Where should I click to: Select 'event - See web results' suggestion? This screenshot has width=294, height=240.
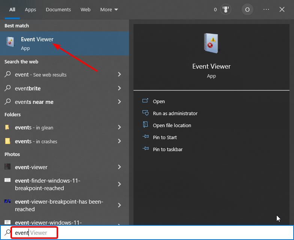click(x=64, y=75)
